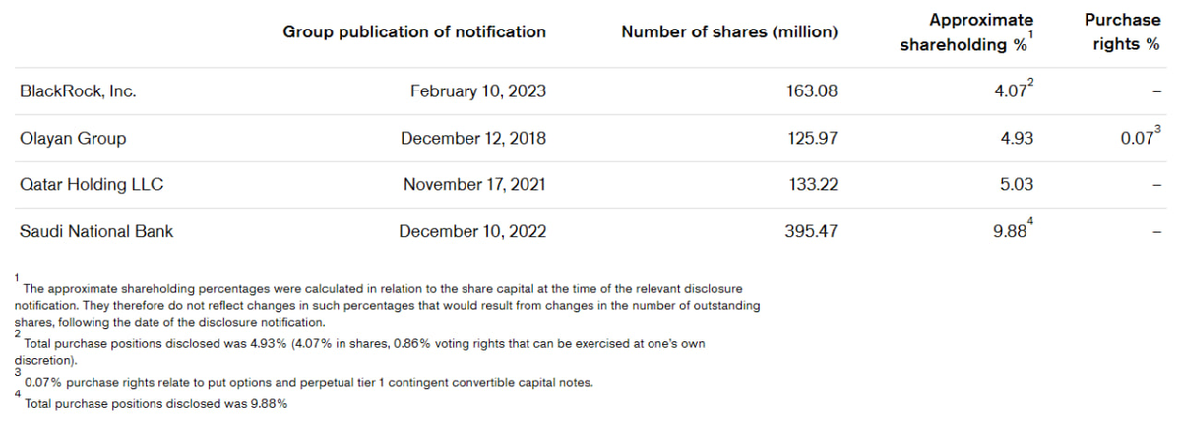Click the Purchase rights % column header

(x=1122, y=32)
